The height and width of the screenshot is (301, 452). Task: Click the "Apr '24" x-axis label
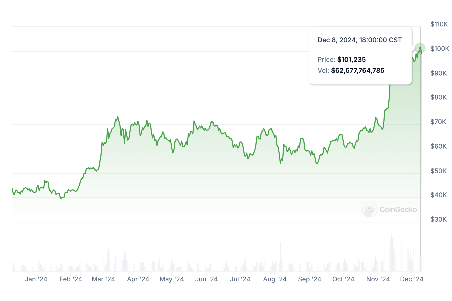(x=138, y=279)
